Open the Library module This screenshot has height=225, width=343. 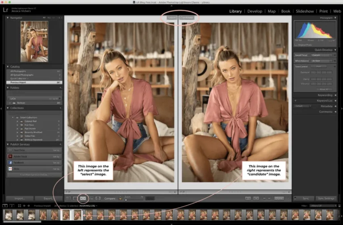(x=235, y=11)
